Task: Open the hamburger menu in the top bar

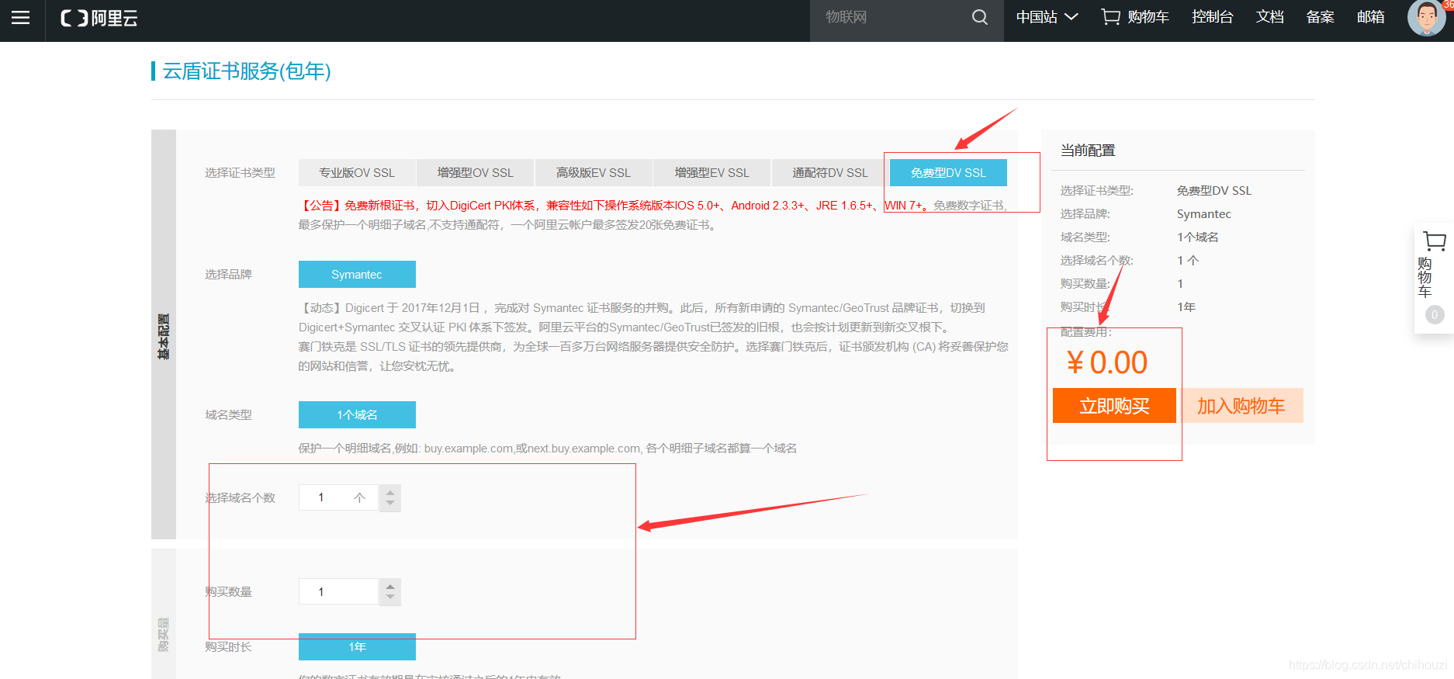Action: click(x=21, y=17)
